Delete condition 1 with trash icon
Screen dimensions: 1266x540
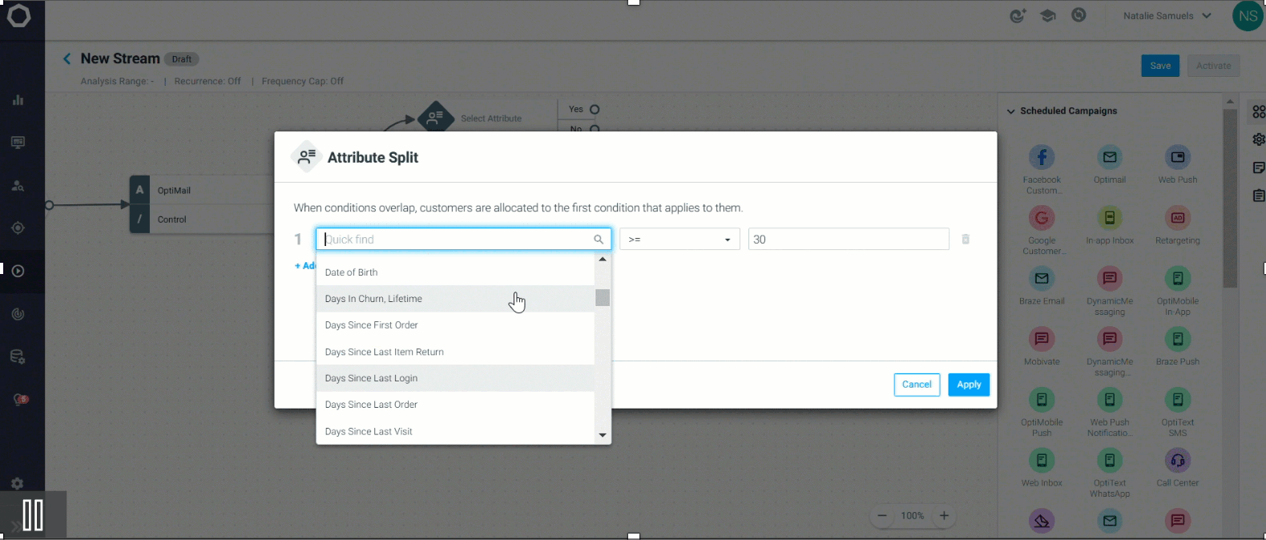click(x=966, y=239)
